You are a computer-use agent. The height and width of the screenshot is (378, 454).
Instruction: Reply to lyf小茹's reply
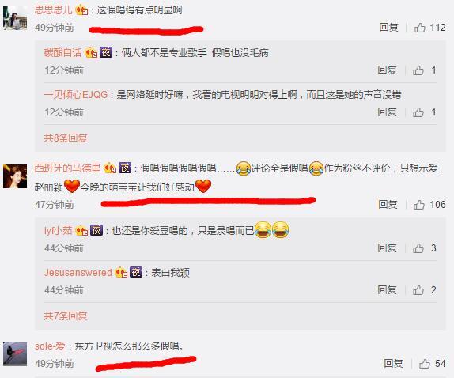[387, 248]
